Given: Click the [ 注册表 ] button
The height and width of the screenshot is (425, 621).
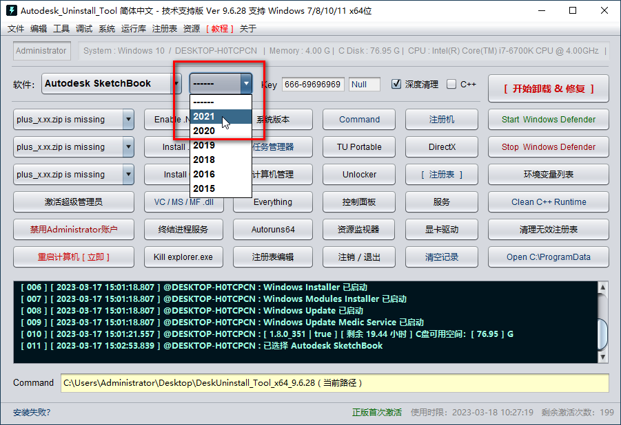Looking at the screenshot, I should point(442,175).
